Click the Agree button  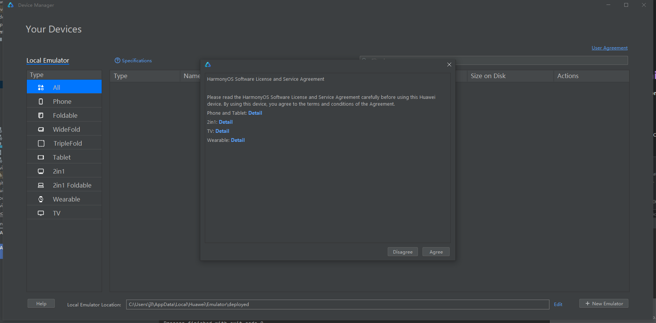point(436,252)
